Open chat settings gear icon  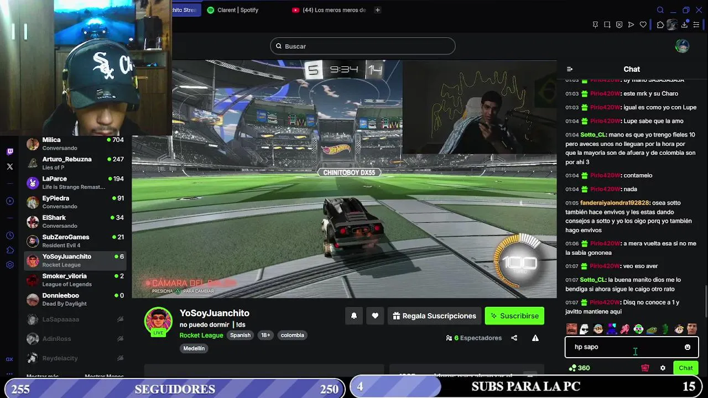point(663,368)
